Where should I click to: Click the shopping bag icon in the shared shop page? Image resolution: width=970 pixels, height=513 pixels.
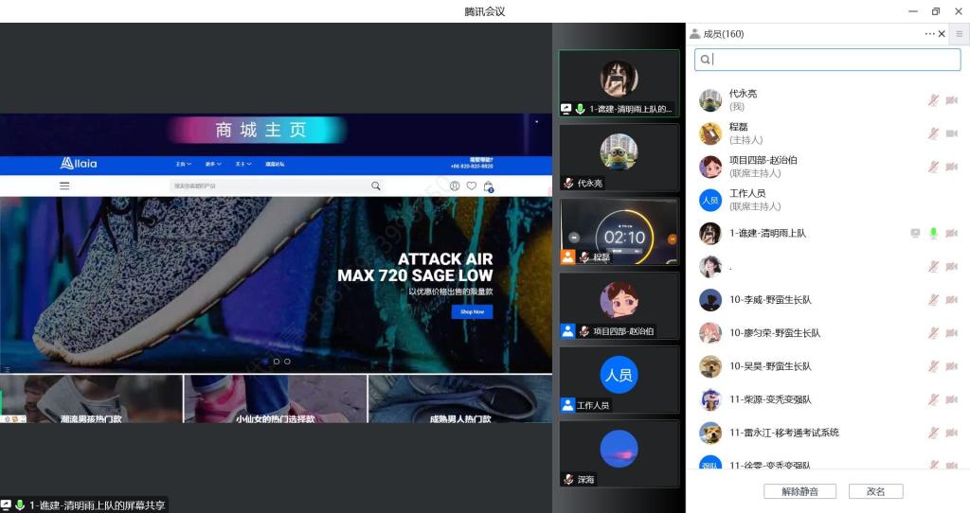click(489, 186)
